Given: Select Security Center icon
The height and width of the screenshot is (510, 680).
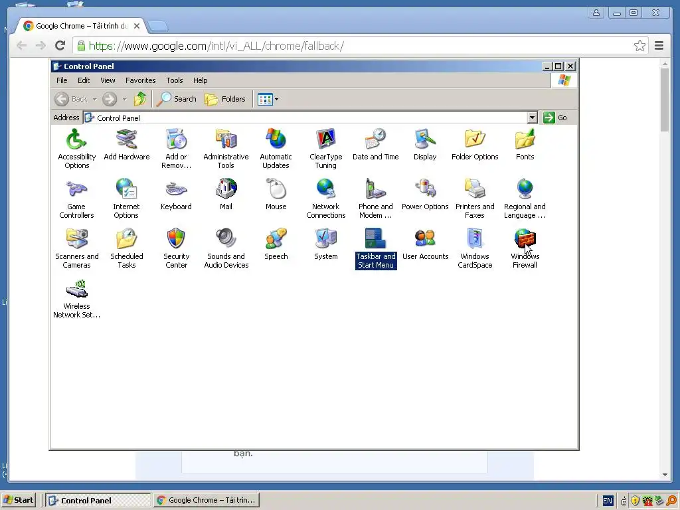Looking at the screenshot, I should click(x=176, y=248).
